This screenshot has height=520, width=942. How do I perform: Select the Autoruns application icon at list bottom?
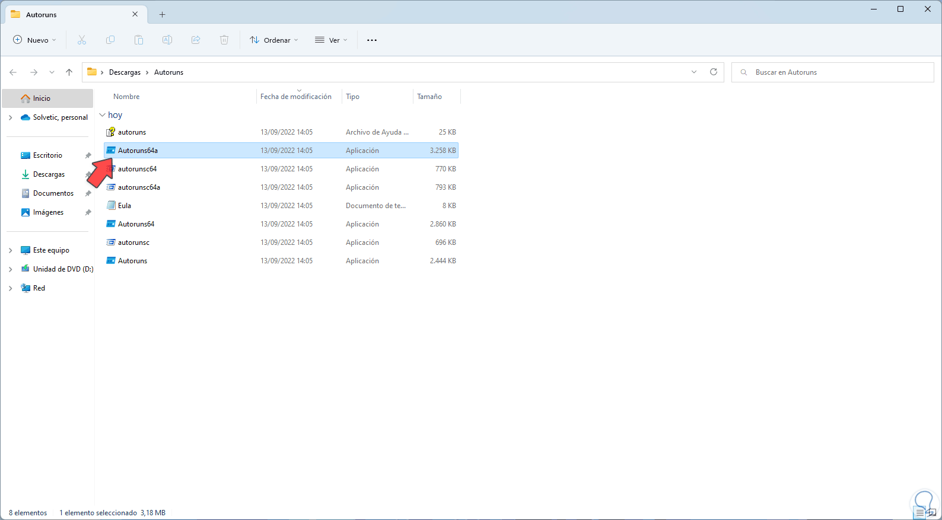coord(110,260)
